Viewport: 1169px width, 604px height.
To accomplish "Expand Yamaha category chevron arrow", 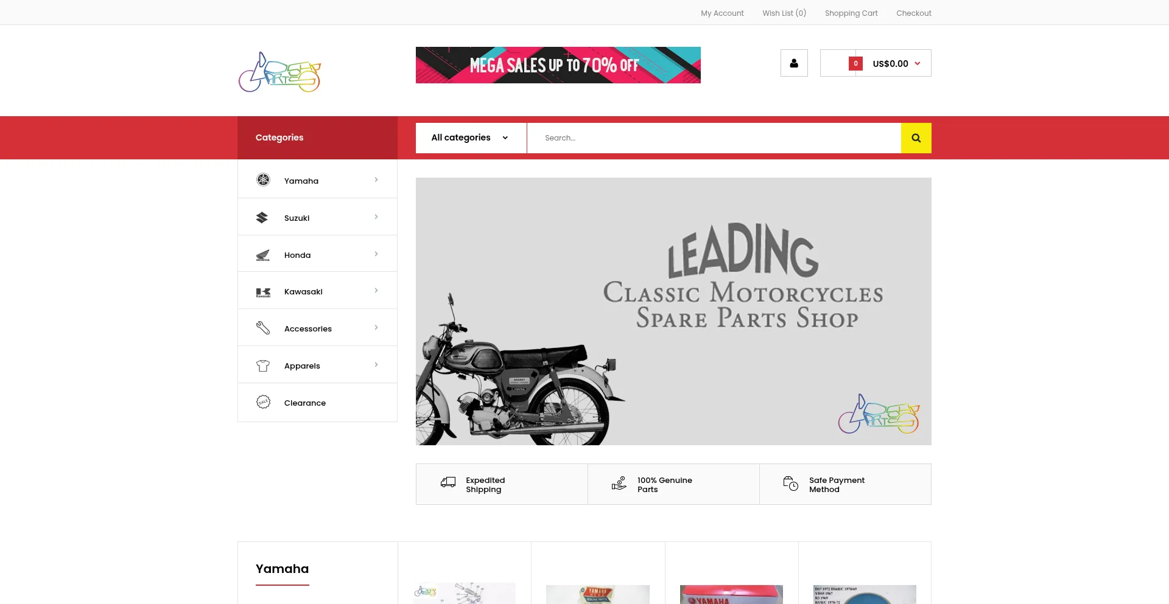I will (376, 179).
